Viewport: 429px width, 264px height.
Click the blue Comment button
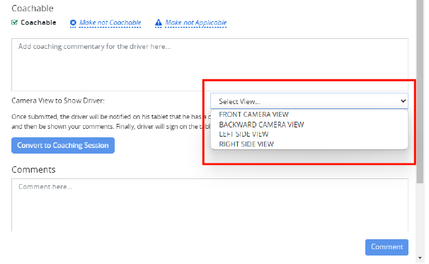click(x=387, y=247)
